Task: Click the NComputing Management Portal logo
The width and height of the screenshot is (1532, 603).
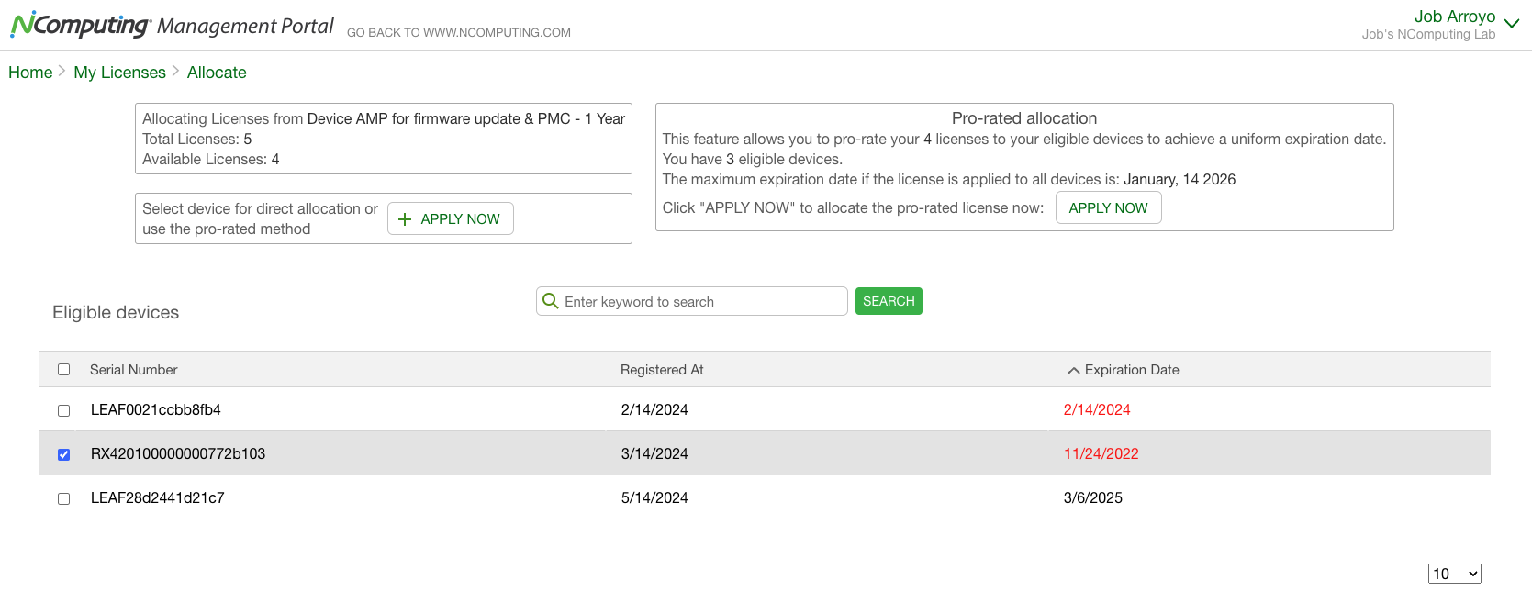Action: (172, 26)
